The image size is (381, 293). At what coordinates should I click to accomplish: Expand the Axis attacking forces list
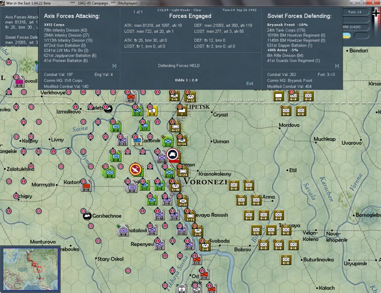click(x=114, y=66)
